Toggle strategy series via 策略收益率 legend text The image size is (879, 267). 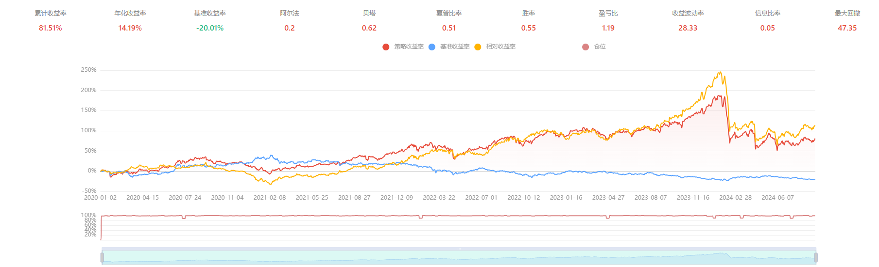click(409, 47)
